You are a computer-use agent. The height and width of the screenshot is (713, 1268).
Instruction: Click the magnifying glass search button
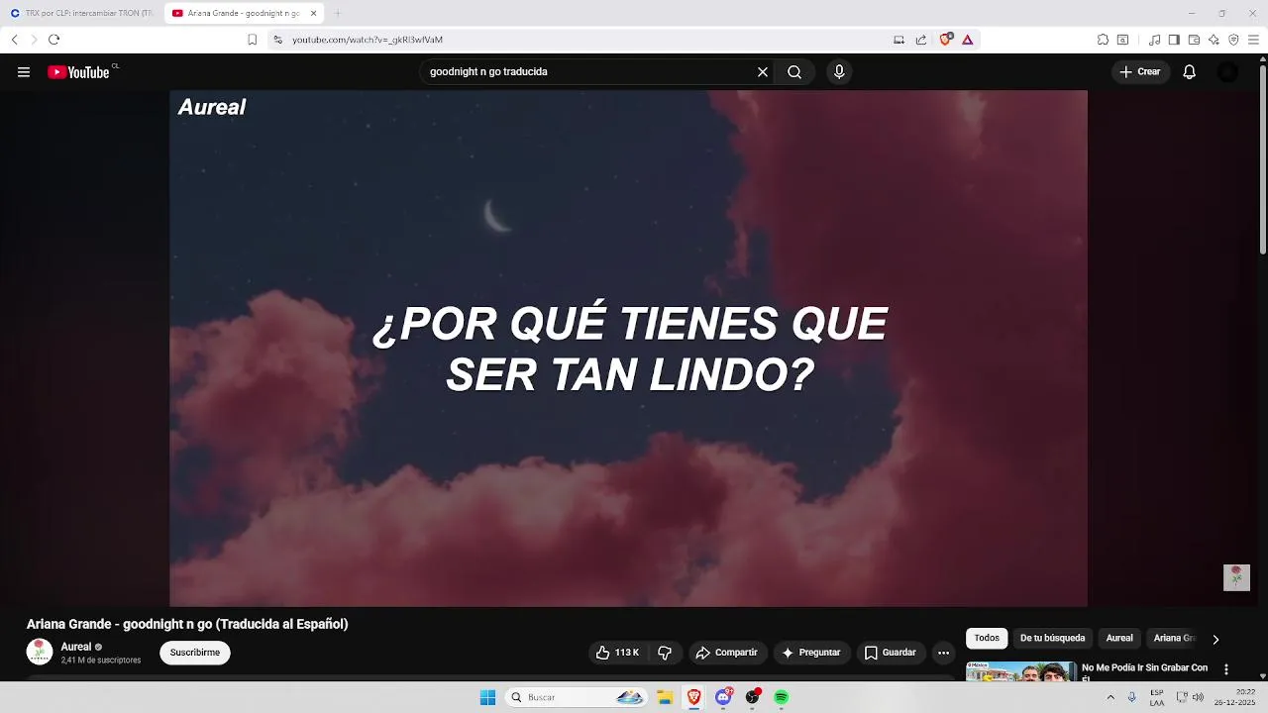tap(794, 72)
